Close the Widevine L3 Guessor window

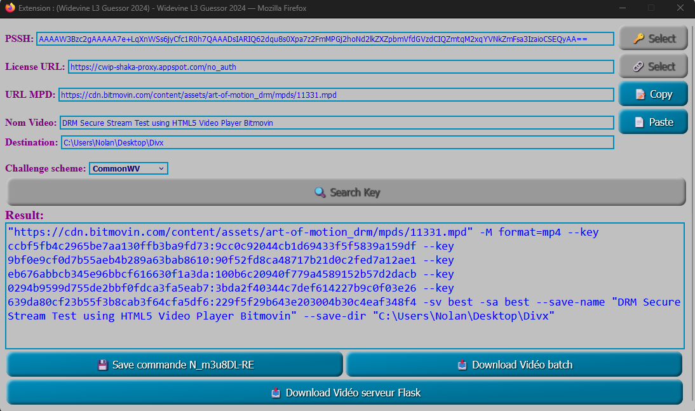pyautogui.click(x=680, y=8)
